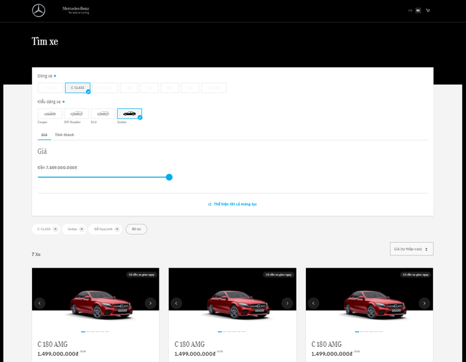This screenshot has width=466, height=362.
Task: Click the Mercedes-Benz star logo
Action: click(x=39, y=10)
